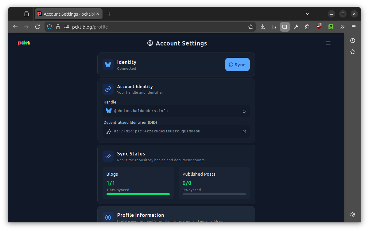Image resolution: width=369 pixels, height=231 pixels.
Task: Click the Identity section butterfly icon
Action: [108, 65]
